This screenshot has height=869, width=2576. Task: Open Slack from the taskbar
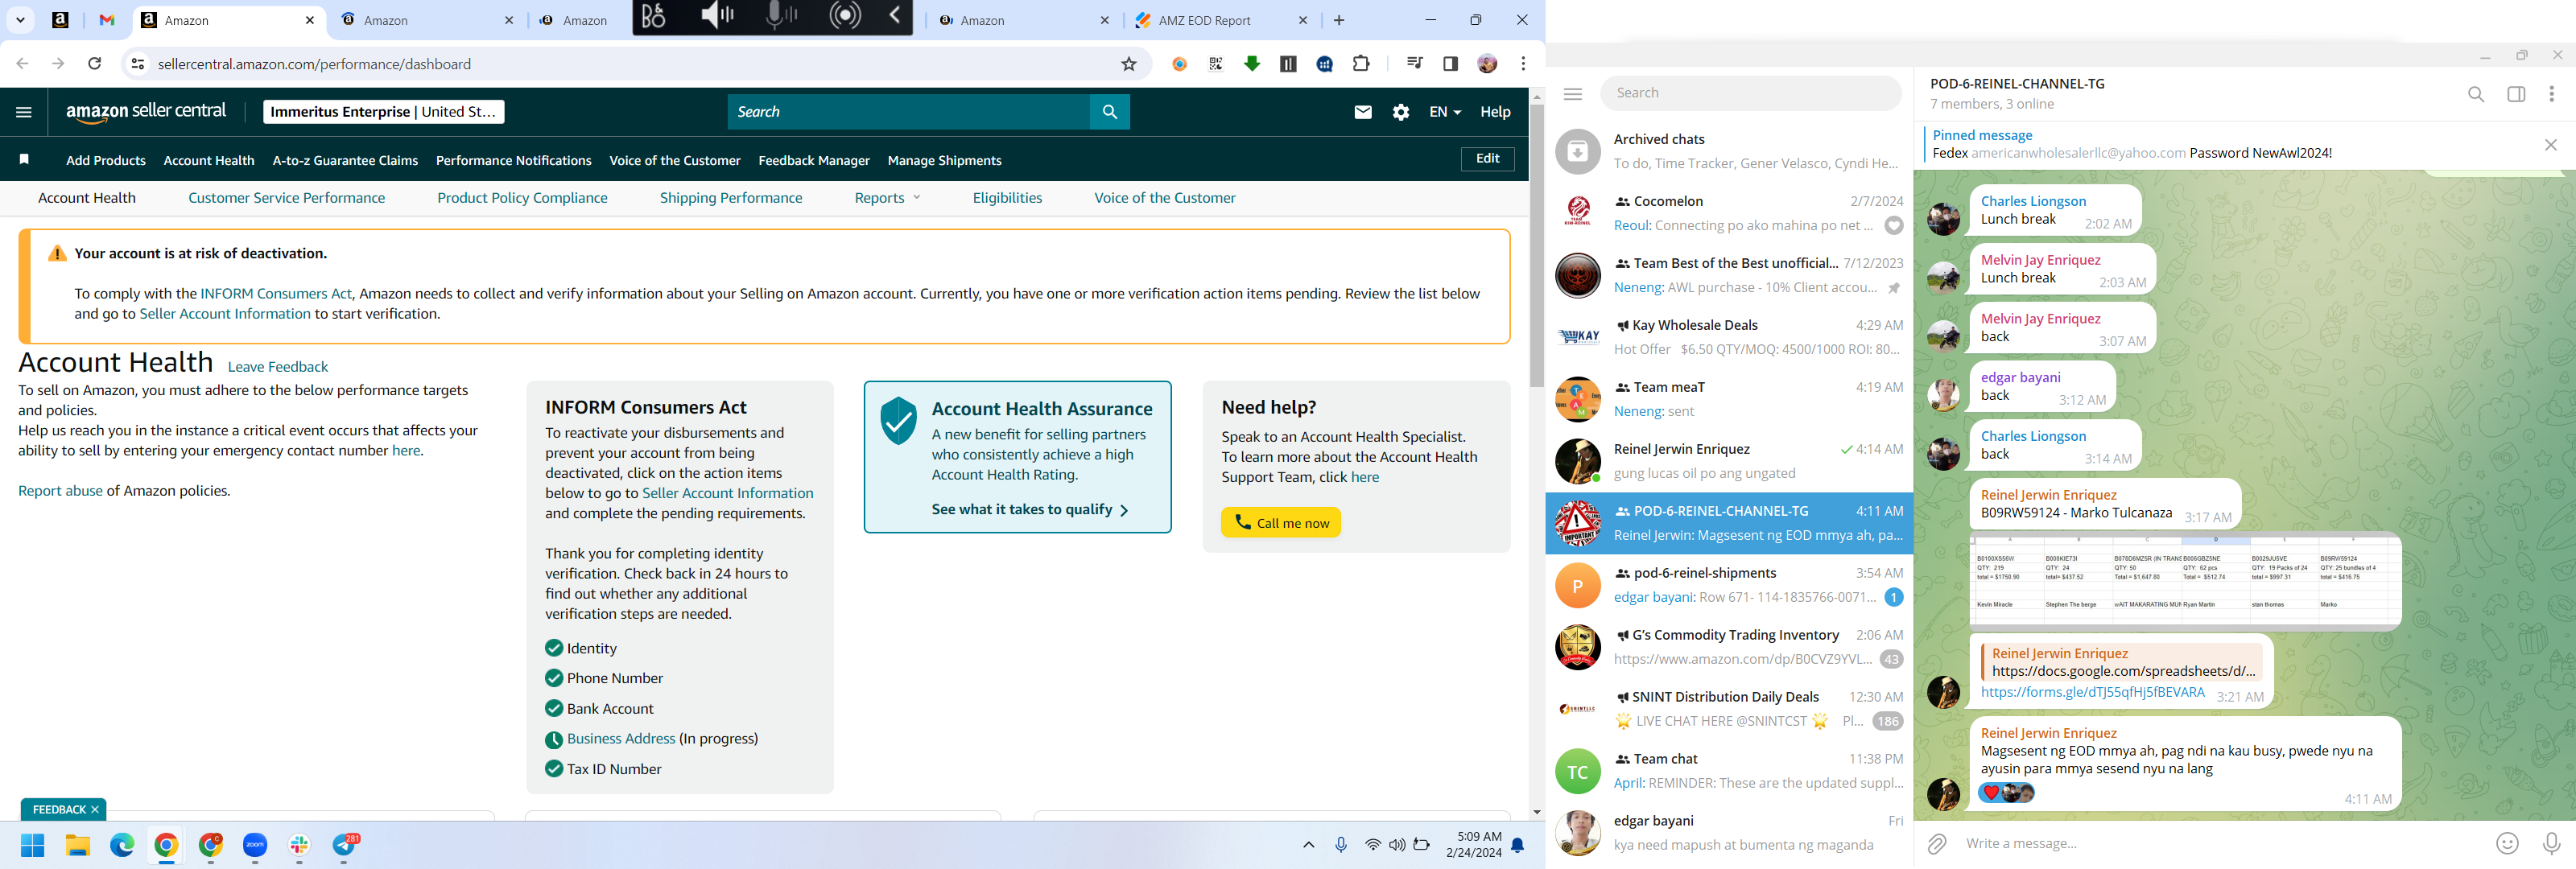pyautogui.click(x=299, y=846)
